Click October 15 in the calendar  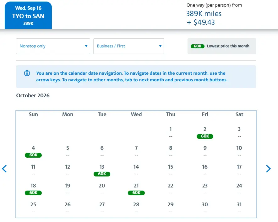coord(171,170)
